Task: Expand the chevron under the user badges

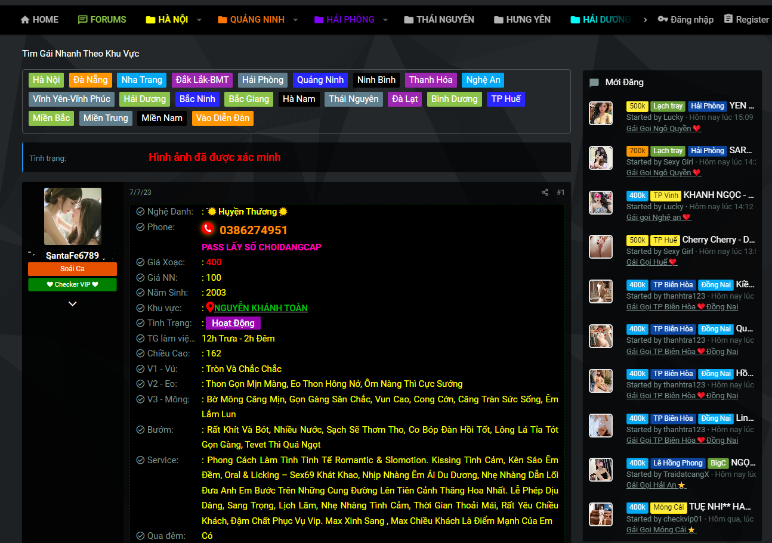Action: tap(73, 304)
